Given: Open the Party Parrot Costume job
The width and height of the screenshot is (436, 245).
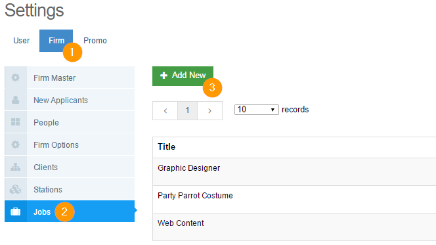Looking at the screenshot, I should click(x=294, y=200).
